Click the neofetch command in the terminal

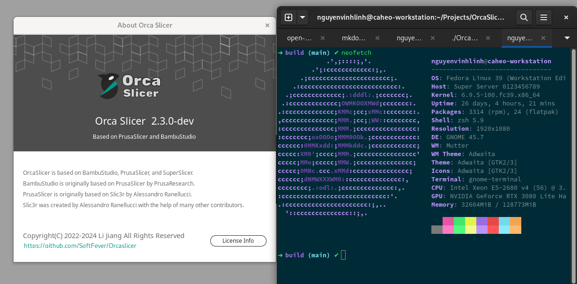(356, 53)
